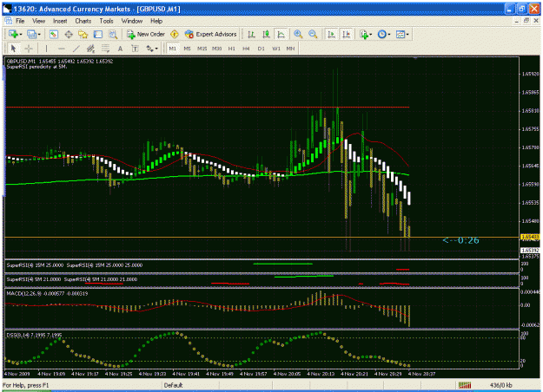Screen dimensions: 543x392
Task: Expand the arrows tool dropdown
Action: 156,49
